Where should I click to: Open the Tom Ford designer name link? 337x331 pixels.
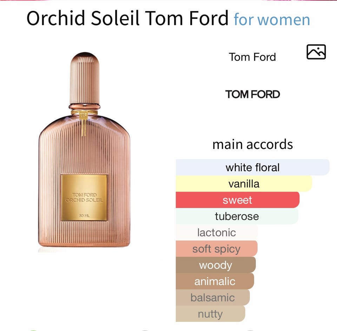pyautogui.click(x=252, y=57)
